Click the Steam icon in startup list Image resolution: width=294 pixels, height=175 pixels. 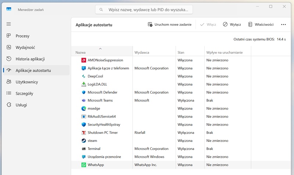[x=84, y=141]
